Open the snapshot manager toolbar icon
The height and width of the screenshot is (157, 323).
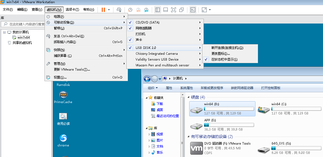(147, 10)
